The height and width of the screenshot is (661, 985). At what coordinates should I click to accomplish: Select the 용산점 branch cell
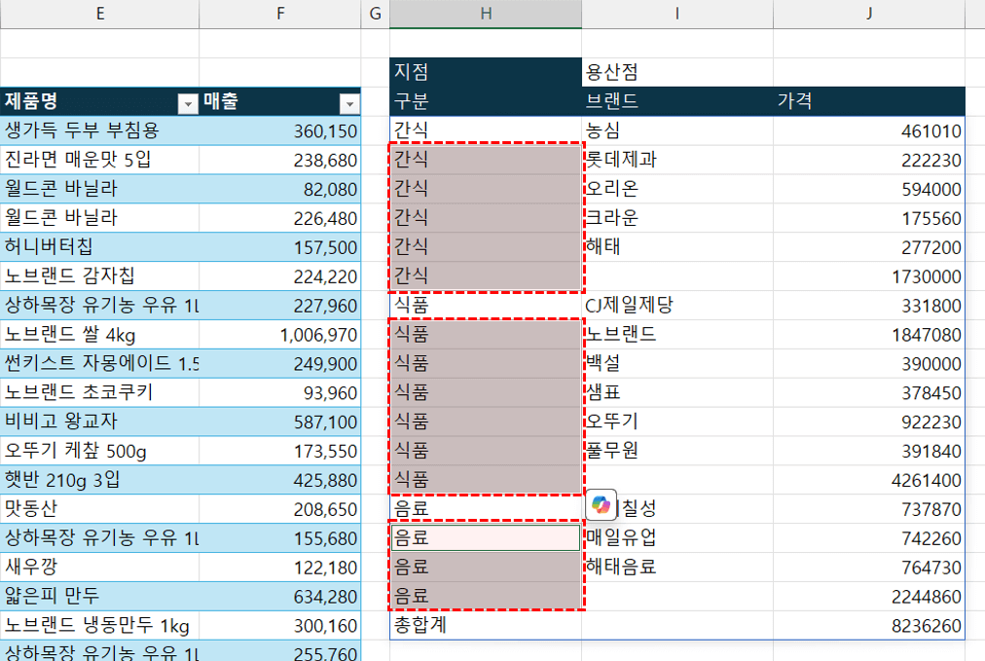point(676,72)
